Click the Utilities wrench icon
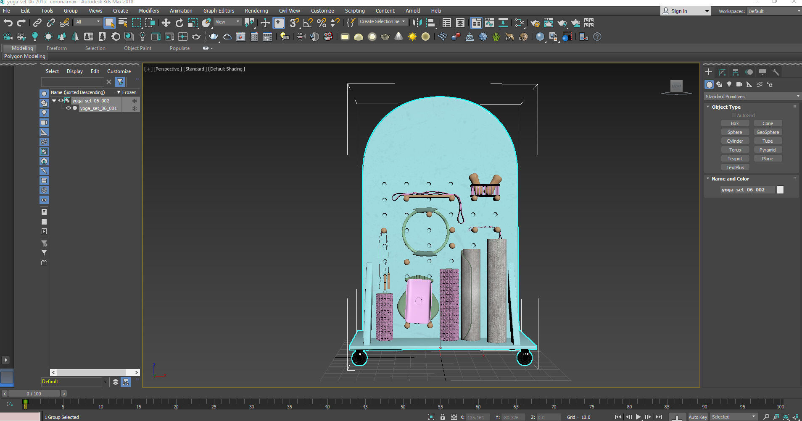The width and height of the screenshot is (802, 421). (x=776, y=72)
